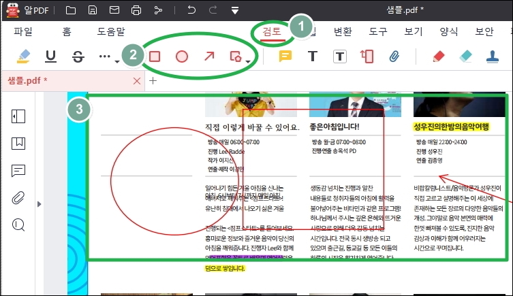The image size is (513, 296).
Task: Open the 도움말 tab
Action: pos(111,31)
